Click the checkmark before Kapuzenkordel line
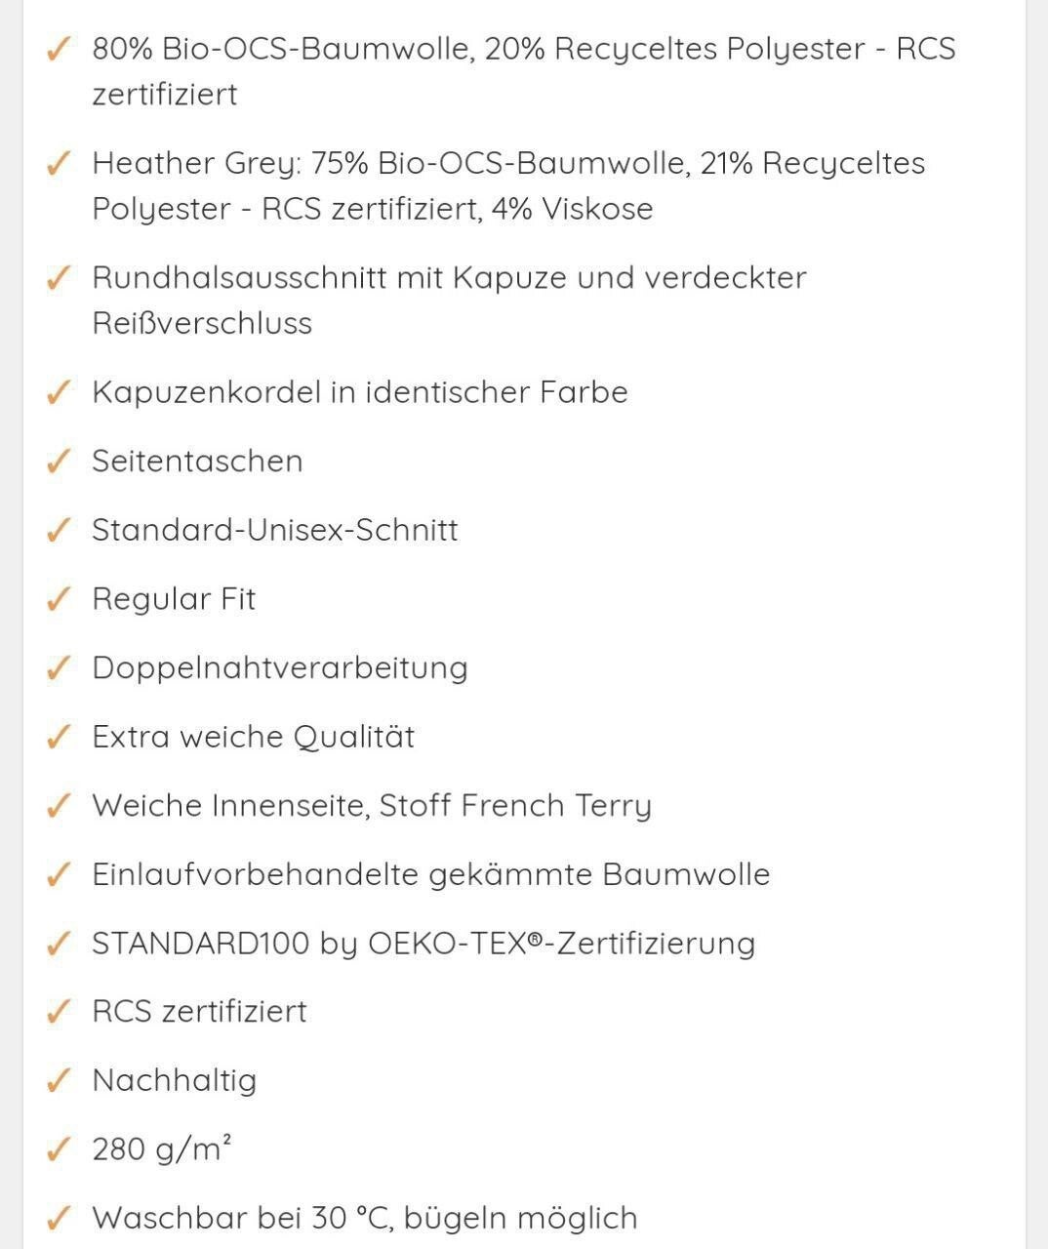 coord(59,392)
